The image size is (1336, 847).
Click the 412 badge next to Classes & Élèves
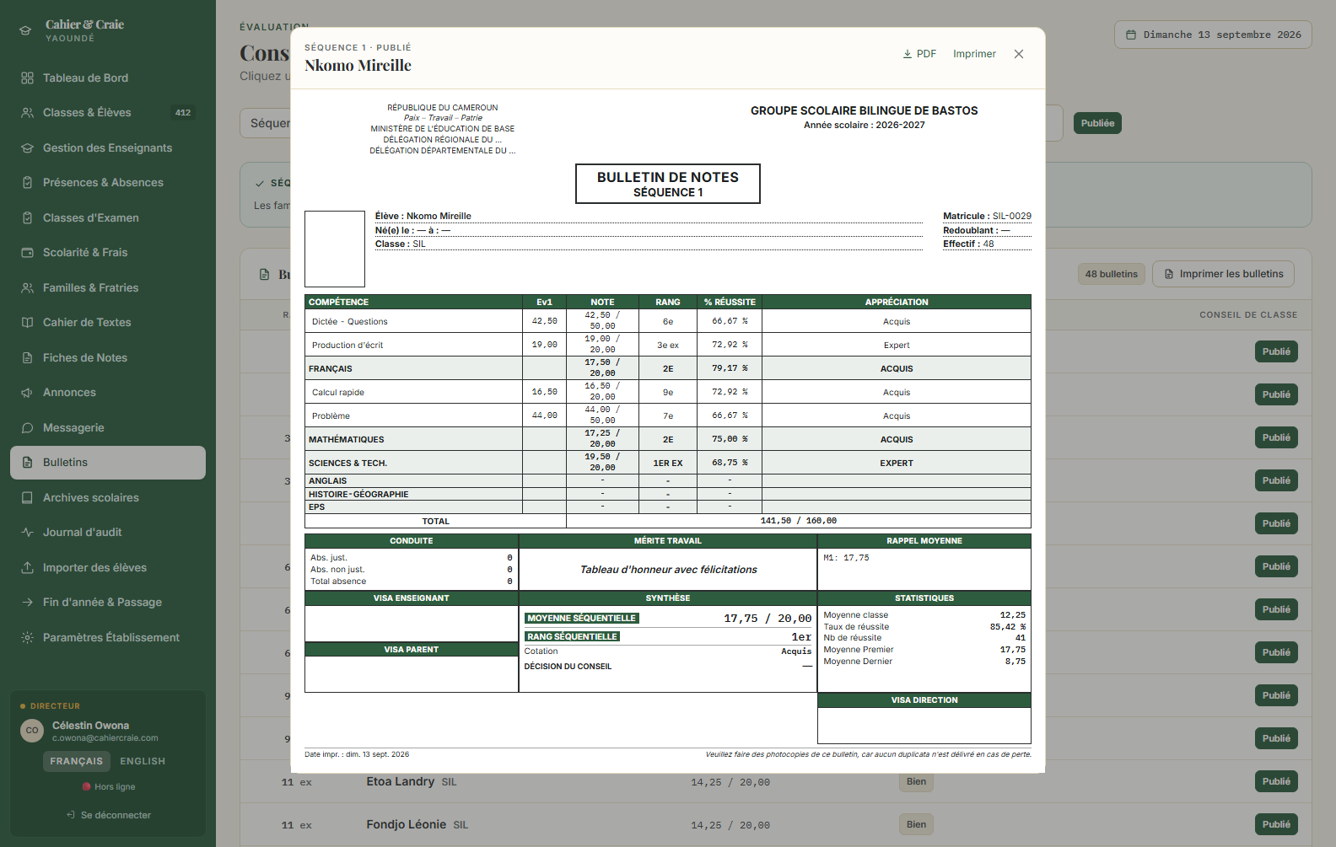[x=183, y=112]
